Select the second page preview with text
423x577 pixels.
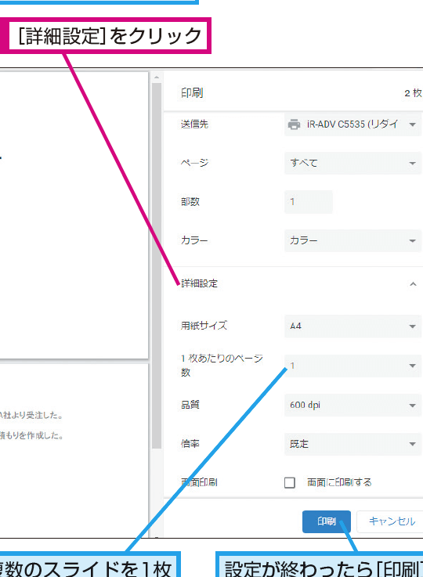(74, 451)
